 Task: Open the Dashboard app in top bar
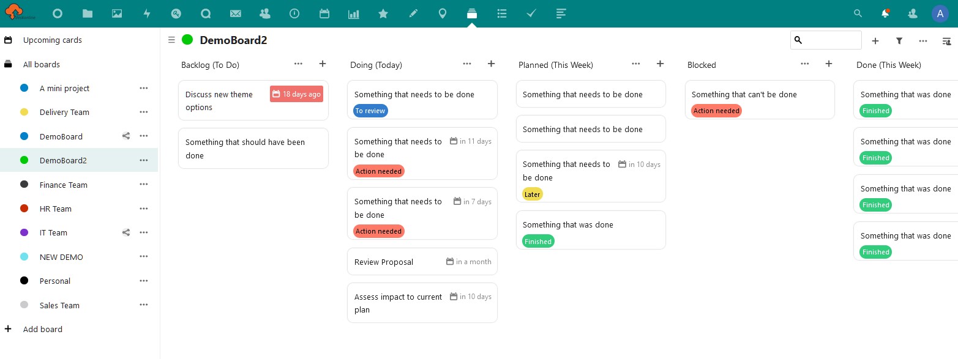pyautogui.click(x=58, y=13)
